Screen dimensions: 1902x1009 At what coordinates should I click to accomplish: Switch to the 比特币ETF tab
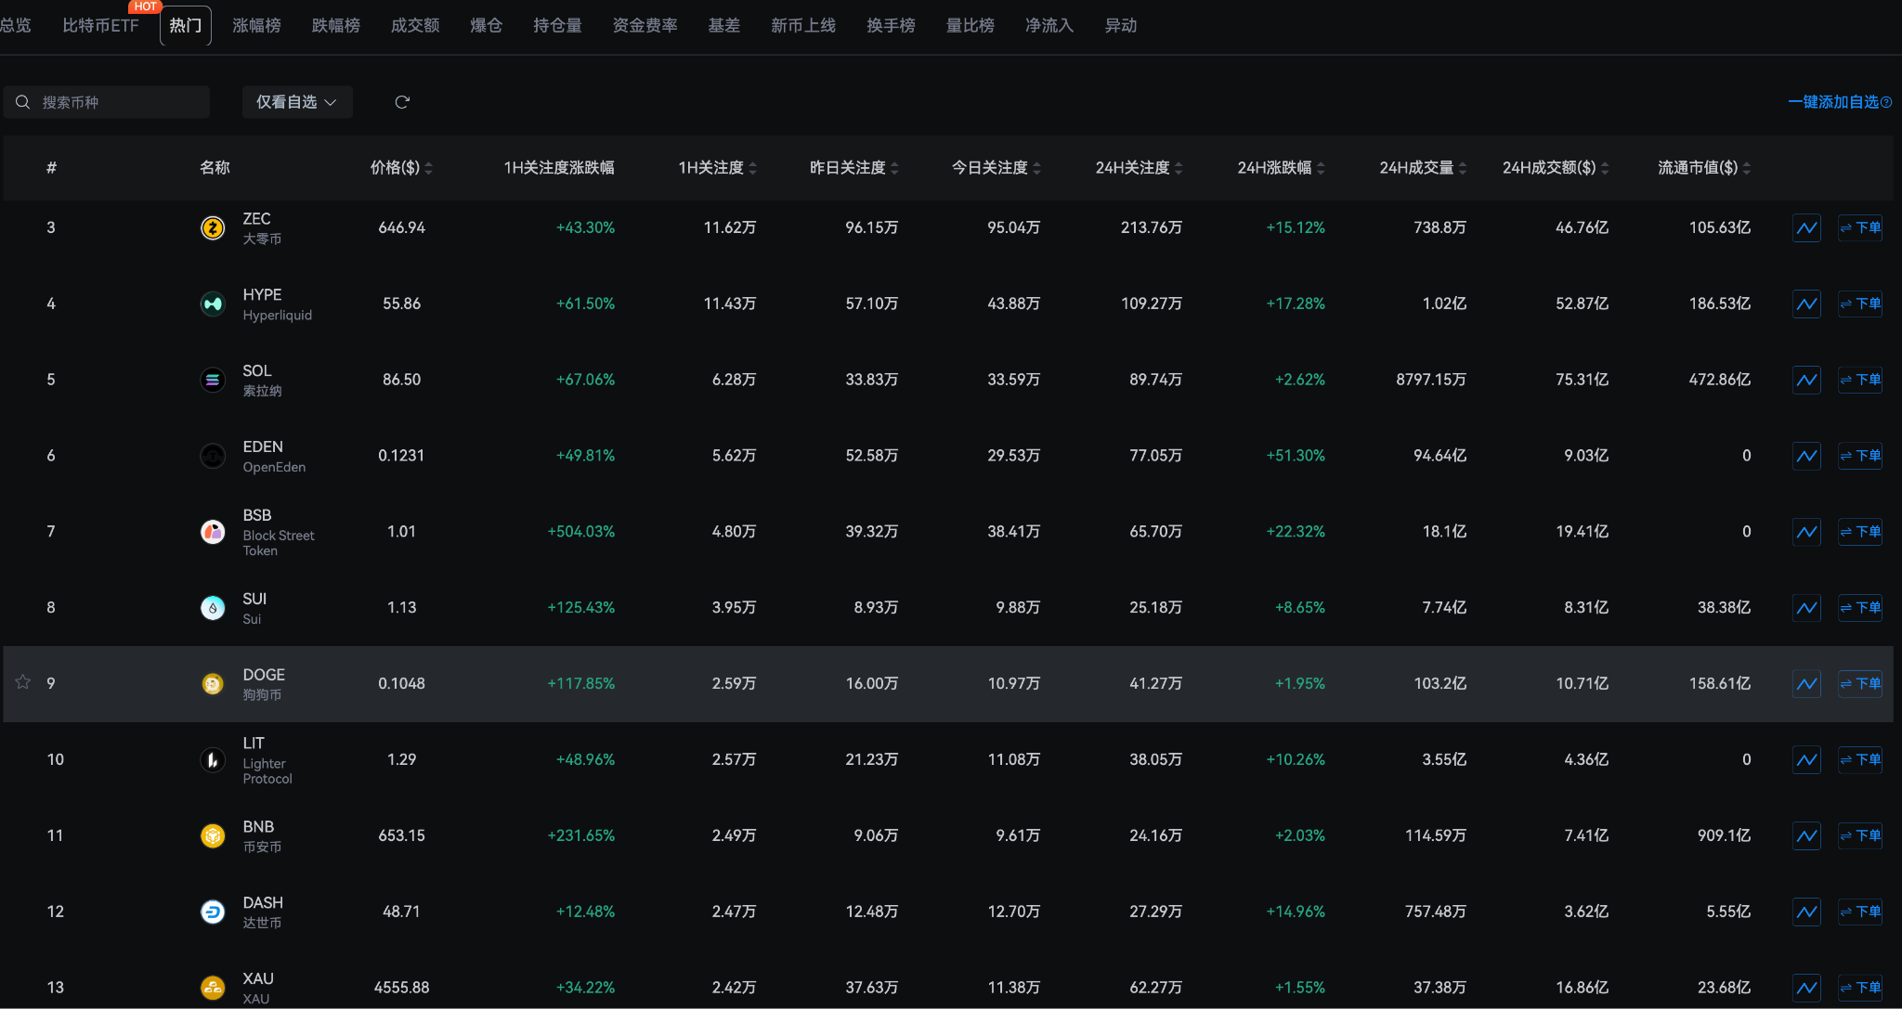pyautogui.click(x=100, y=26)
